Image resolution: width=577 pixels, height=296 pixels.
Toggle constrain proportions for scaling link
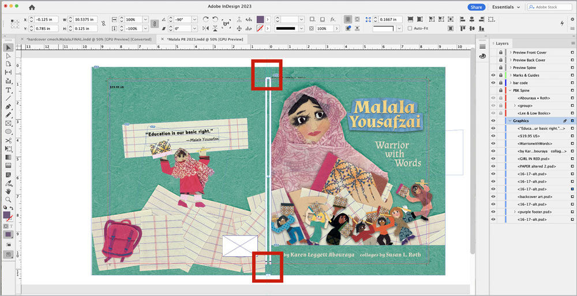coord(155,24)
